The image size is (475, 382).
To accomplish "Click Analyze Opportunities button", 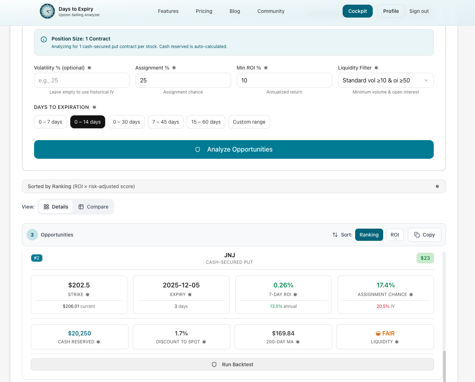I will pyautogui.click(x=234, y=149).
